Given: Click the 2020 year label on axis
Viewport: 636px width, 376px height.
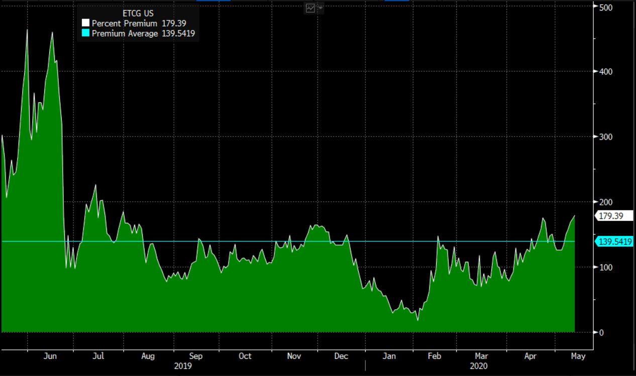Looking at the screenshot, I should pyautogui.click(x=478, y=366).
